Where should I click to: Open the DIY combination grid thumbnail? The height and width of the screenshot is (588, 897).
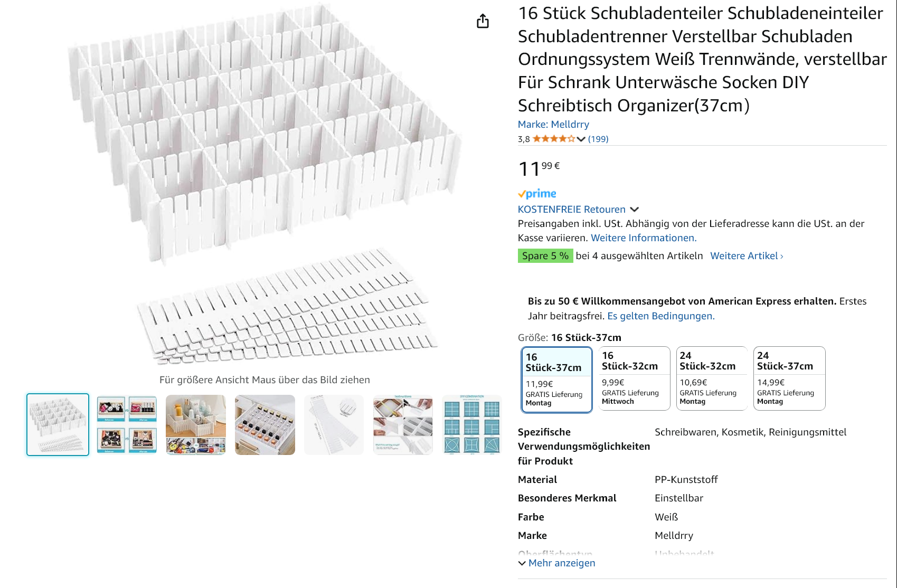point(472,425)
